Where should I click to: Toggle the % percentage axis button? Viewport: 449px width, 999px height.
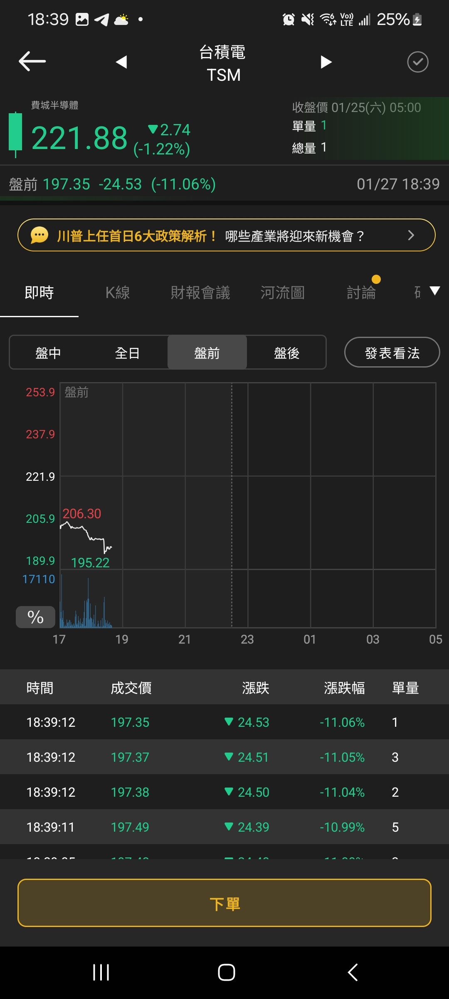(35, 617)
